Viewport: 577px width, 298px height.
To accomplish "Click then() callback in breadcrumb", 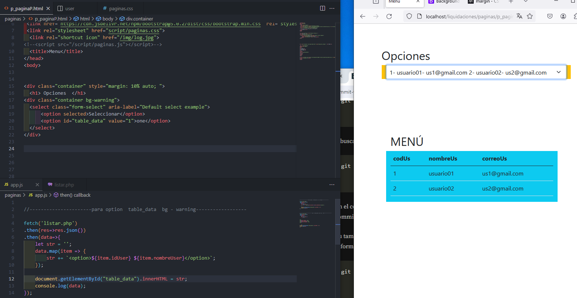I will [75, 195].
